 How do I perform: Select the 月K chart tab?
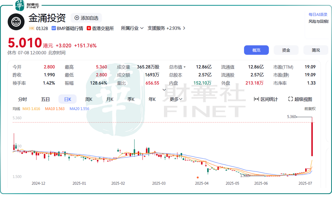click(110, 99)
